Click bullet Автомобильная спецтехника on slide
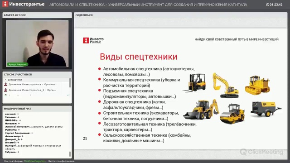The width and height of the screenshot is (290, 163). click(x=149, y=72)
